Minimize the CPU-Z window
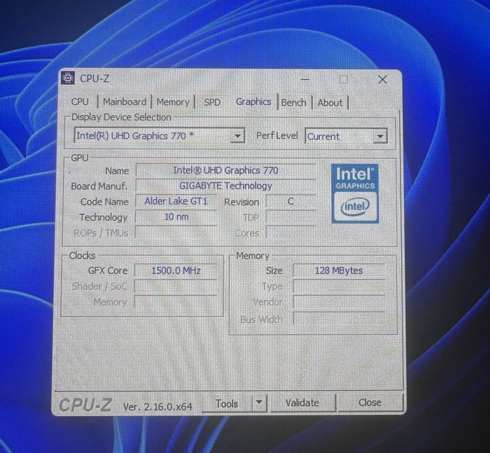Image resolution: width=490 pixels, height=453 pixels. pos(305,79)
